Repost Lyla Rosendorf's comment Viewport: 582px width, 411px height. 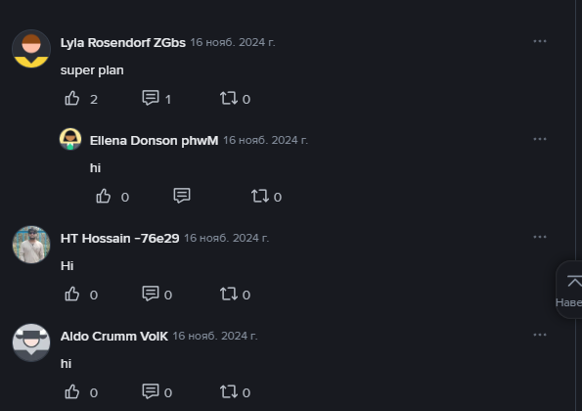pyautogui.click(x=228, y=99)
